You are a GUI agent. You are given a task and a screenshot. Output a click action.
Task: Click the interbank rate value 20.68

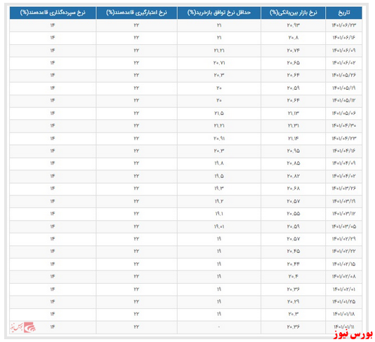(294, 189)
